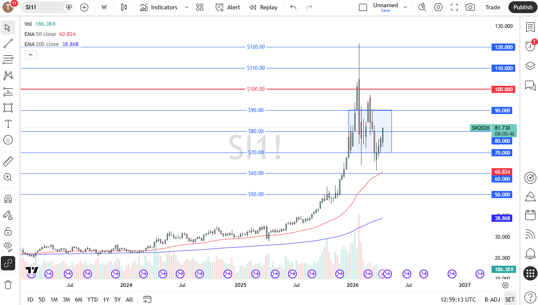The height and width of the screenshot is (305, 538).
Task: Open chart settings hexagon icon
Action: tap(438, 7)
